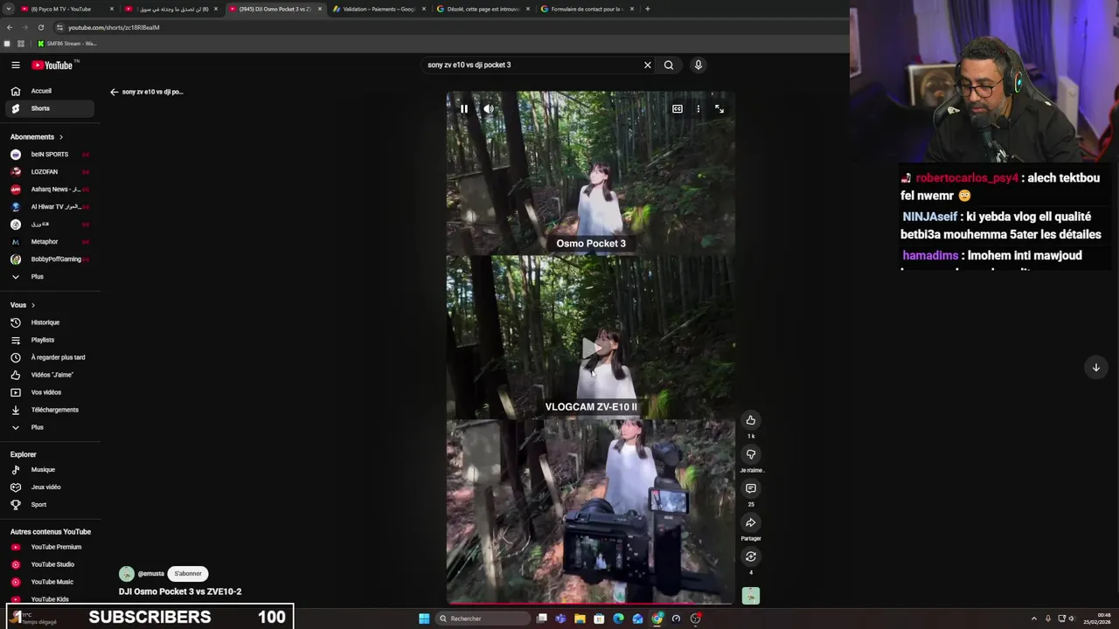Open À regarder plus tard
The height and width of the screenshot is (629, 1119).
click(x=58, y=357)
